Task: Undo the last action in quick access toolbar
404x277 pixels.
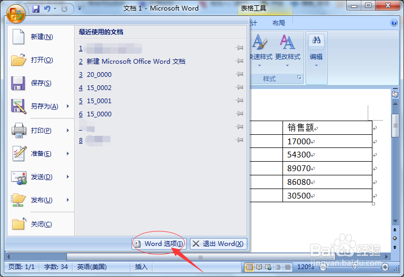Action: (x=47, y=9)
